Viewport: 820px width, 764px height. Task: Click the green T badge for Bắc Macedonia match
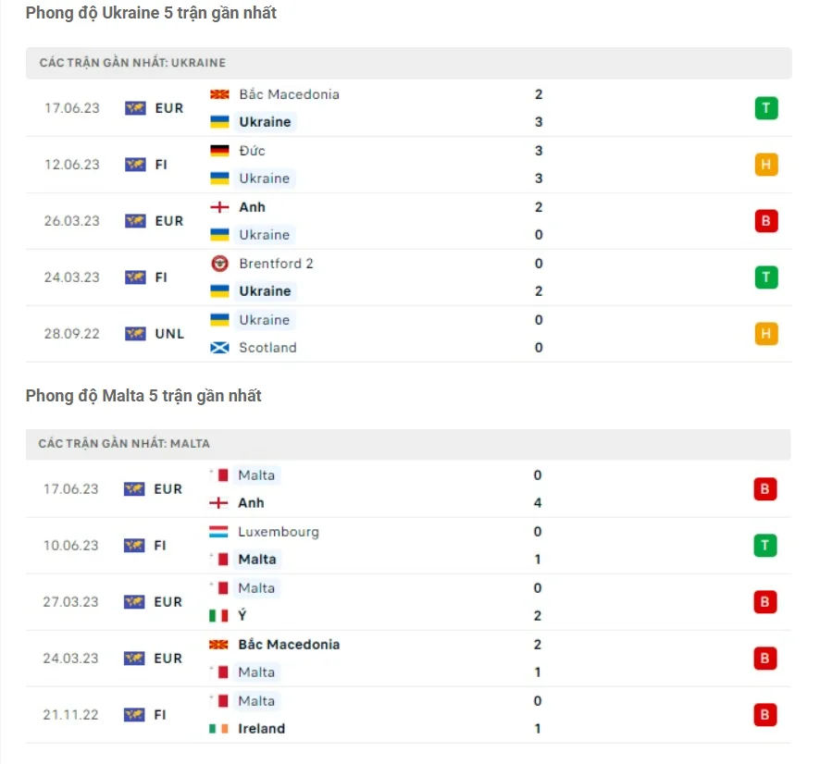coord(765,107)
